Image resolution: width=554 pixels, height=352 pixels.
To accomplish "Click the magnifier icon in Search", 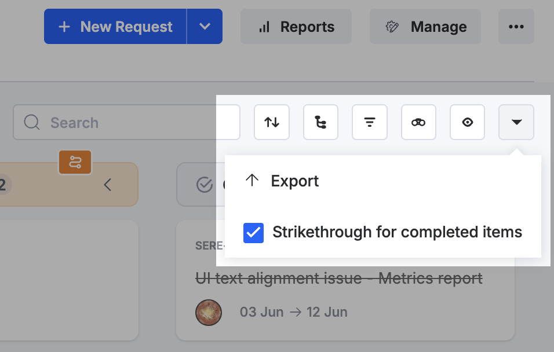I will coord(32,123).
